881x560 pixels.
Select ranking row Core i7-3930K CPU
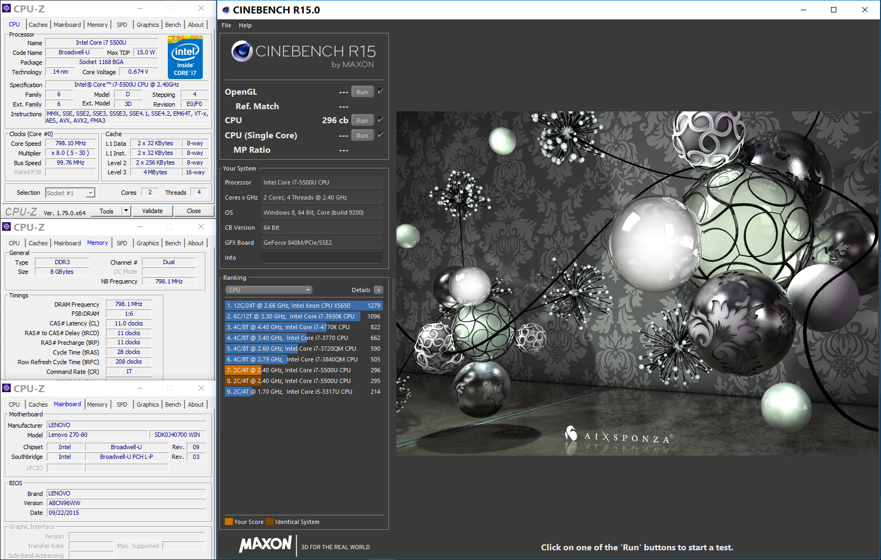(304, 316)
